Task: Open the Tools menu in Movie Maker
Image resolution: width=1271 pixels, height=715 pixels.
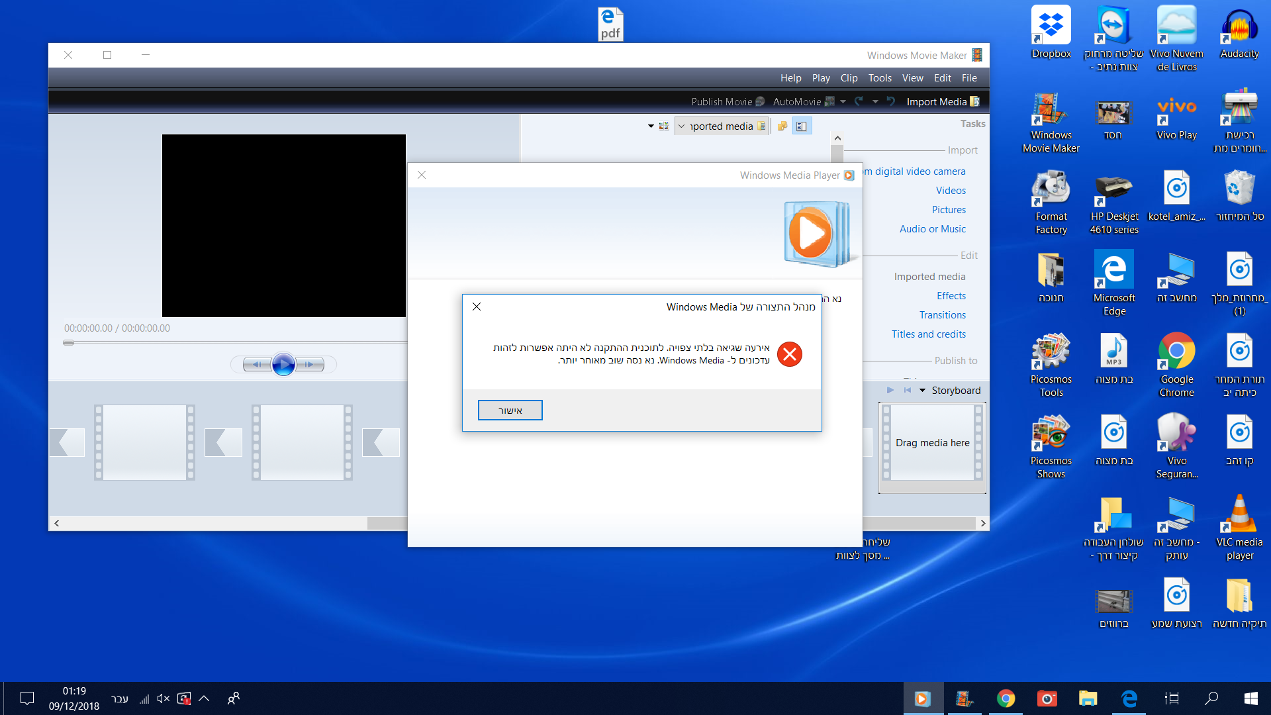Action: click(880, 78)
